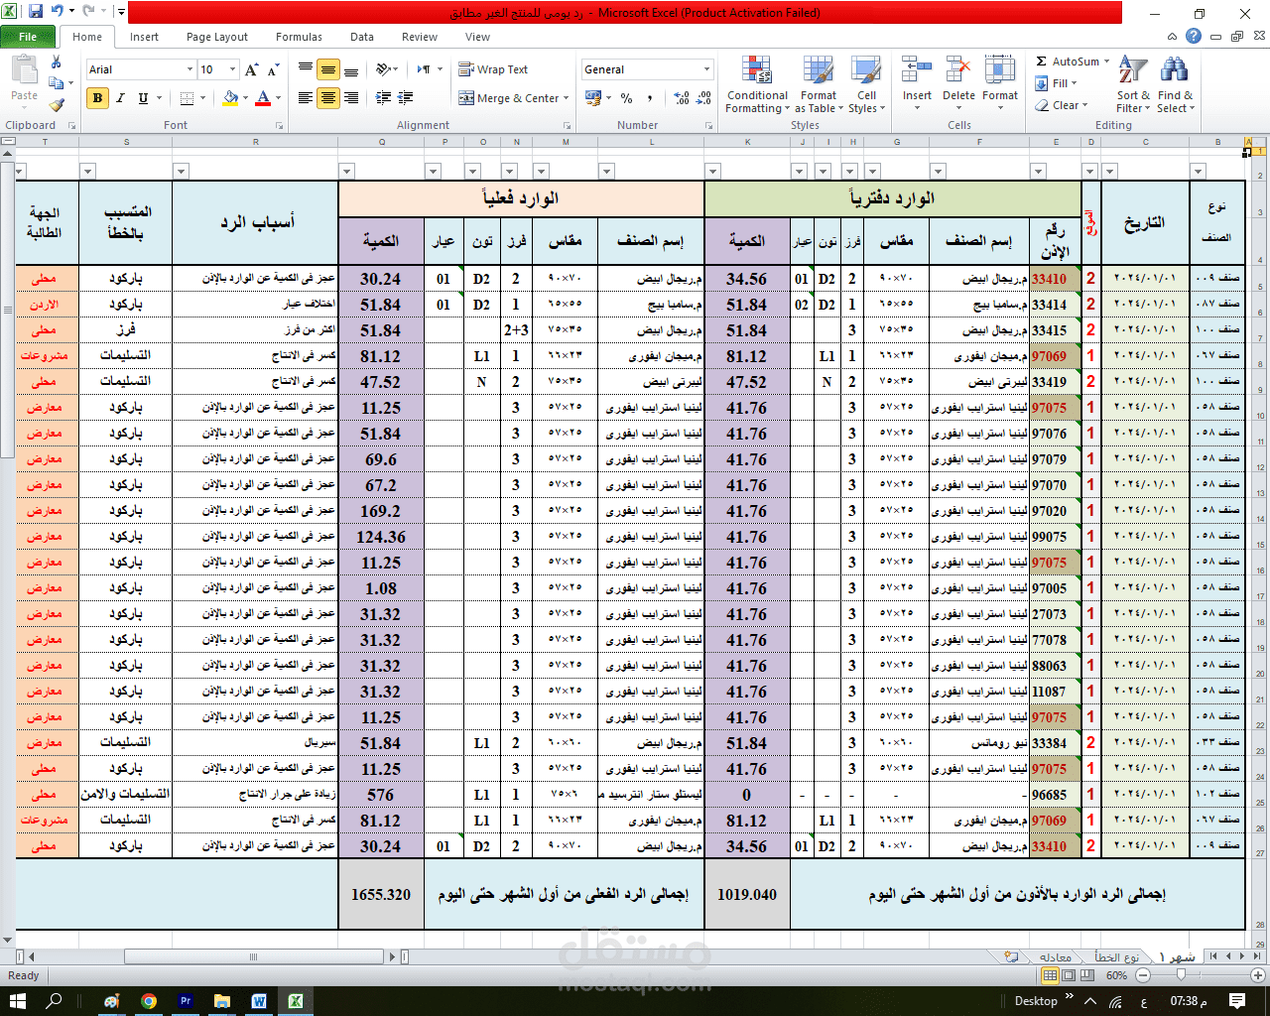Open the font size dropdown
The width and height of the screenshot is (1270, 1016).
tap(233, 69)
